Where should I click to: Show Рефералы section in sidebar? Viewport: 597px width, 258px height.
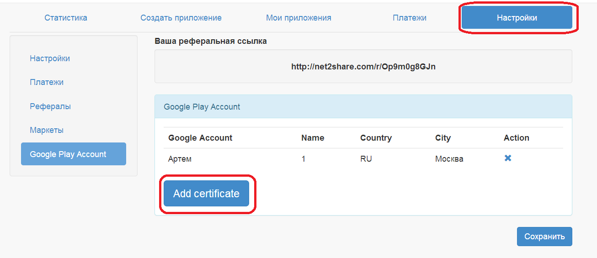point(50,106)
